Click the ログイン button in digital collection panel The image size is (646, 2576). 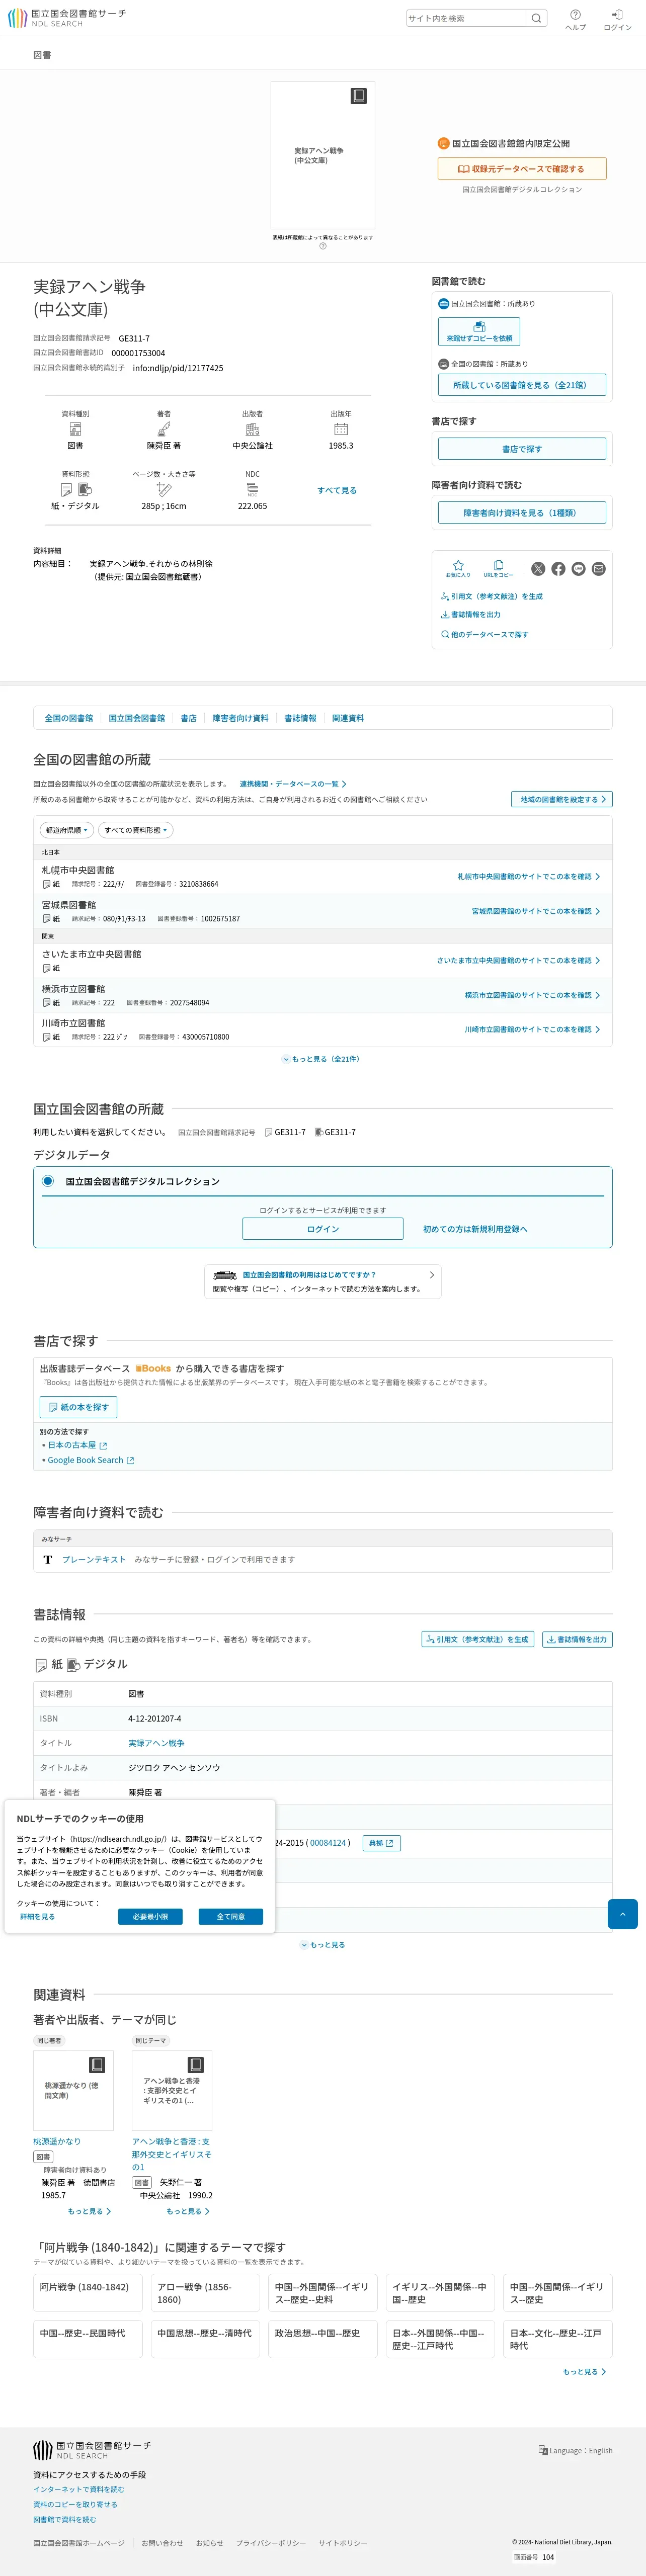(x=323, y=1229)
